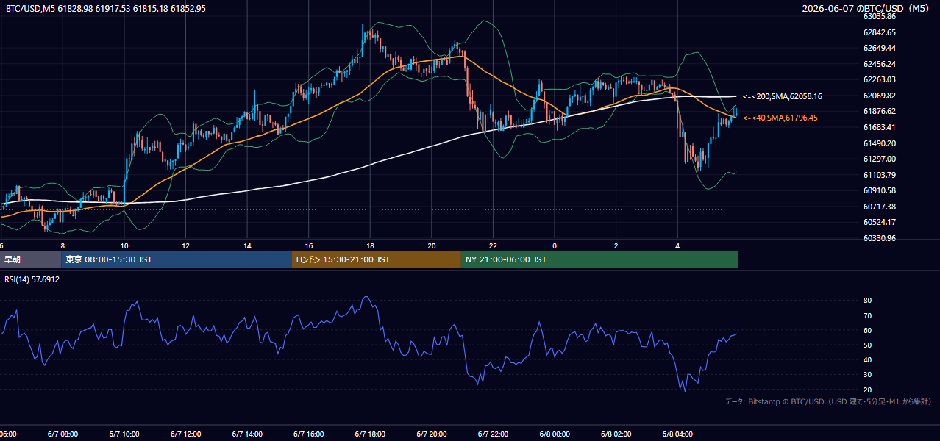Click the Bitstamp data source note
This screenshot has width=940, height=441.
828,401
